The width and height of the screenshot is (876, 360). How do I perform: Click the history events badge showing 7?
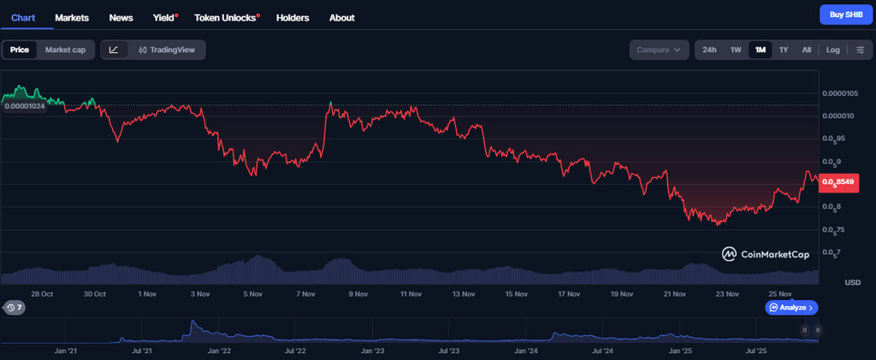click(13, 307)
